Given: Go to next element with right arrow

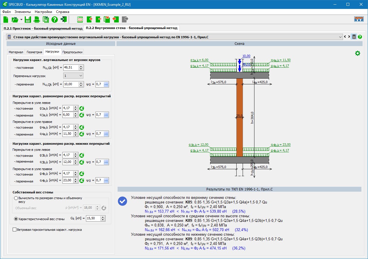Looking at the screenshot, I should coord(349,37).
